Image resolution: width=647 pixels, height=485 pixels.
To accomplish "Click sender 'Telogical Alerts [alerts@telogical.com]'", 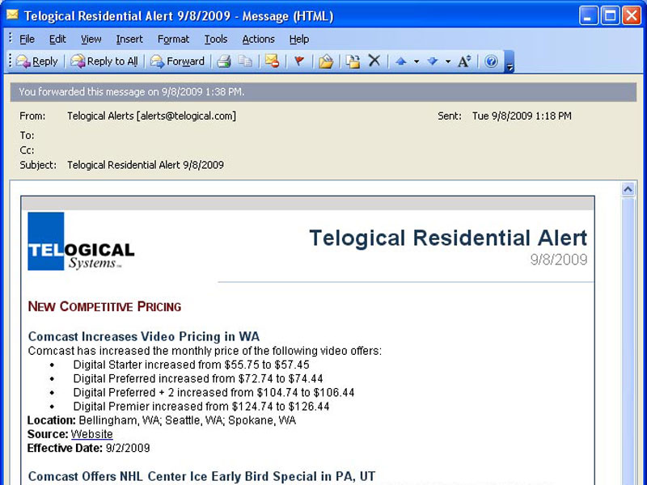I will [x=151, y=116].
